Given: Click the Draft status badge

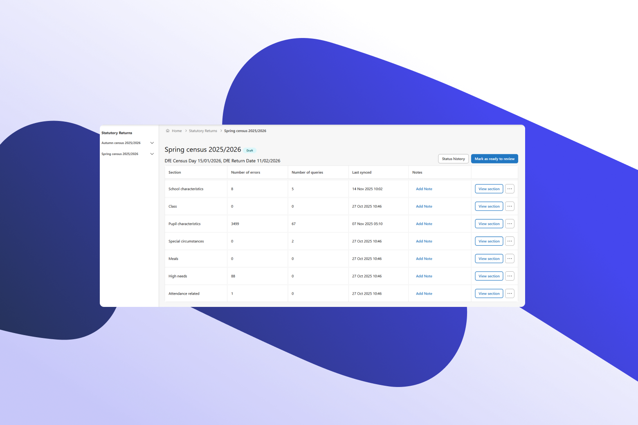Looking at the screenshot, I should click(249, 150).
